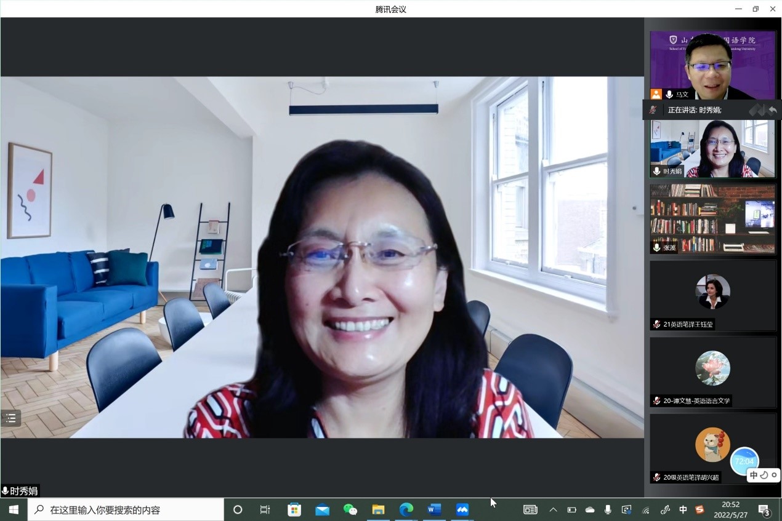Open the floating 72:04 timer bubble
This screenshot has width=782, height=521.
[x=744, y=461]
